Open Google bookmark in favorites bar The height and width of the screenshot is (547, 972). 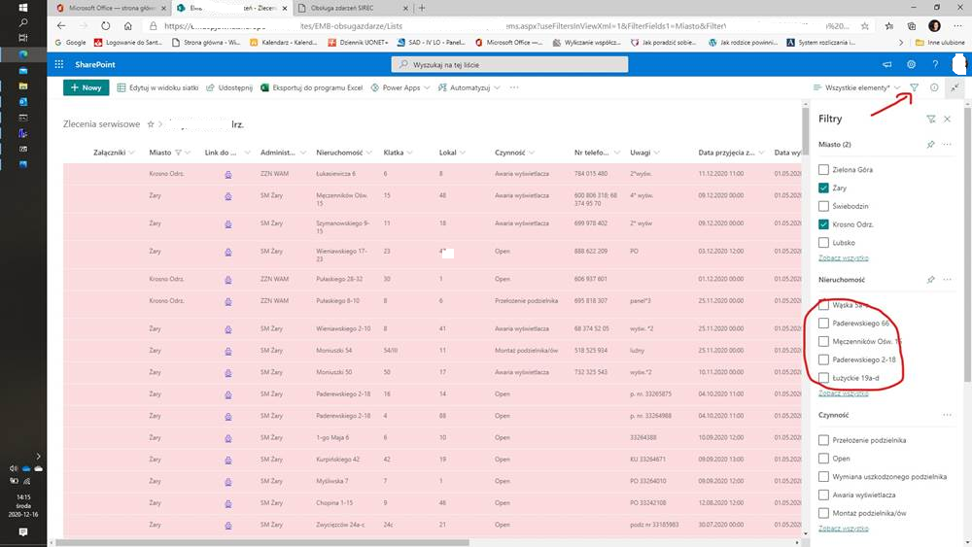coord(71,43)
